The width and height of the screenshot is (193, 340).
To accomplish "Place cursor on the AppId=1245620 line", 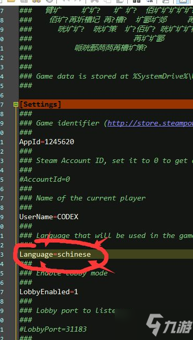I will [47, 142].
